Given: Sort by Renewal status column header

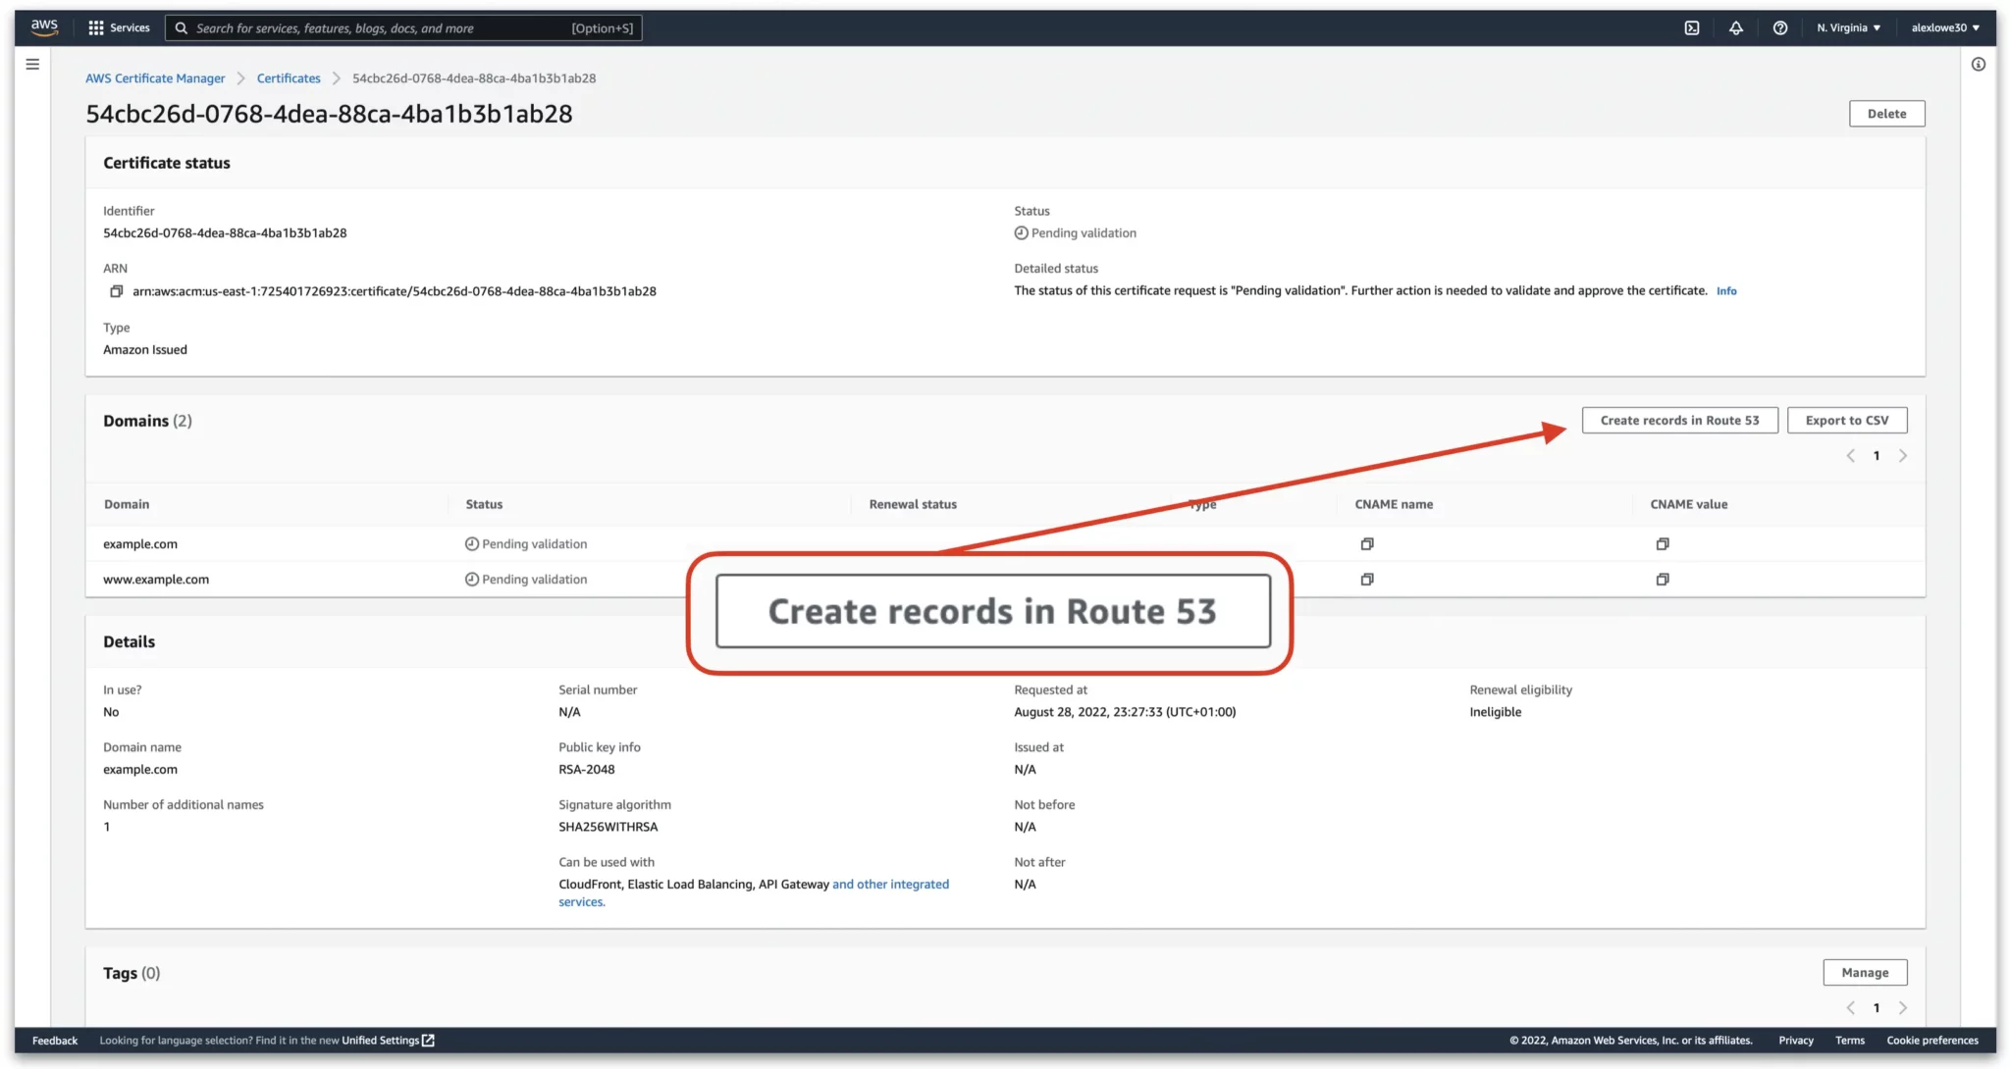Looking at the screenshot, I should pyautogui.click(x=913, y=504).
